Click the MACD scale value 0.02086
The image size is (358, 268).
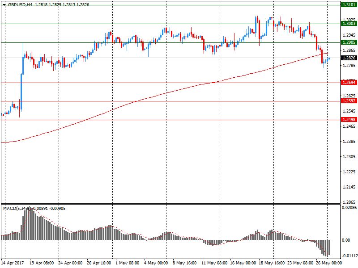349,207
